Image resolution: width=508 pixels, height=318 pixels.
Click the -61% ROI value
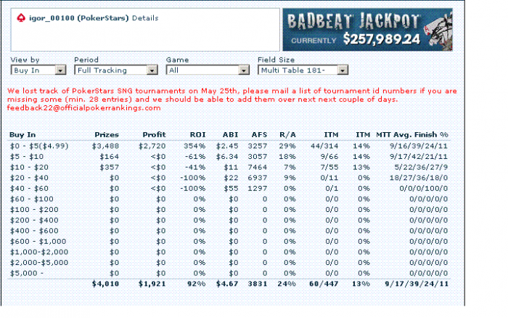point(195,157)
